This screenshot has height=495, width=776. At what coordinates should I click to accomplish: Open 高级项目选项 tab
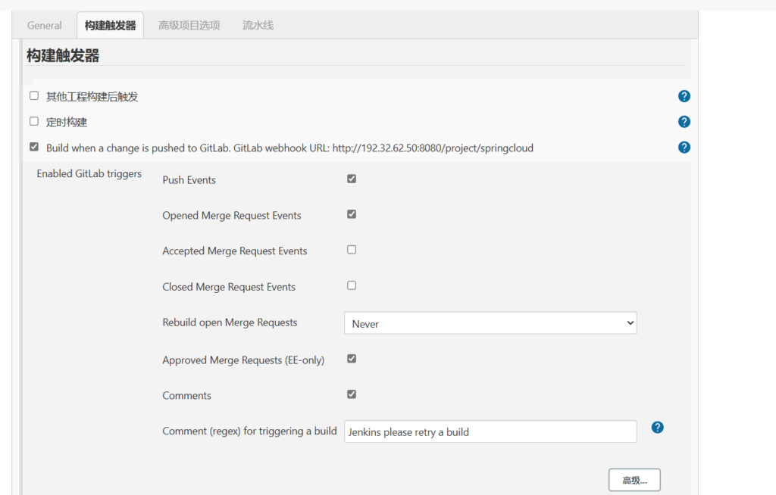pyautogui.click(x=189, y=25)
